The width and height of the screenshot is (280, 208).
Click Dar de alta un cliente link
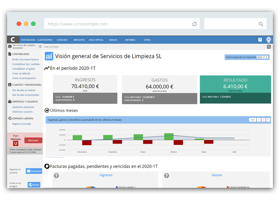24,90
